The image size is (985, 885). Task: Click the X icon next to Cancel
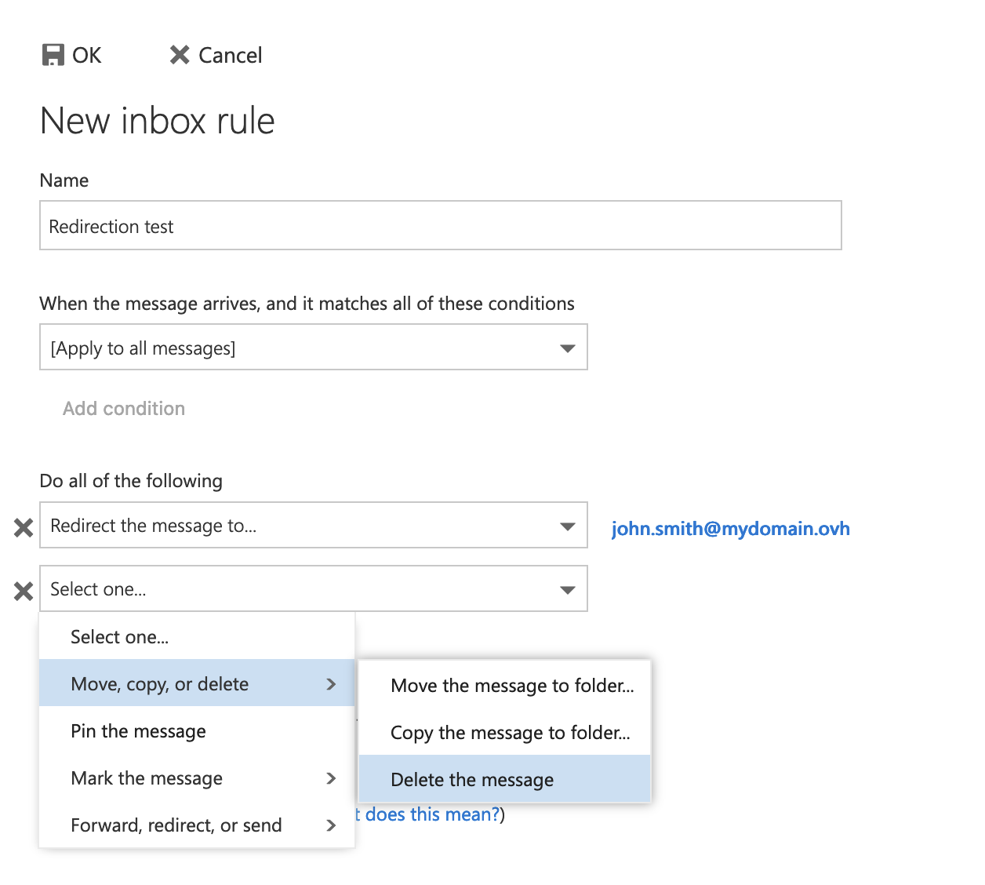(x=179, y=54)
